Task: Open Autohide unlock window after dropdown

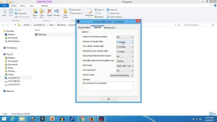Action: point(125,52)
